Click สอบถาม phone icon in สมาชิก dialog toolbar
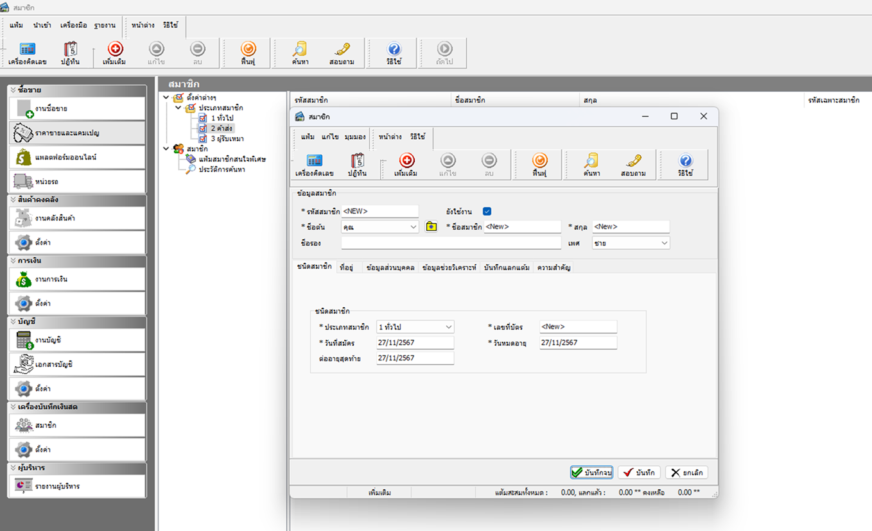 point(634,165)
